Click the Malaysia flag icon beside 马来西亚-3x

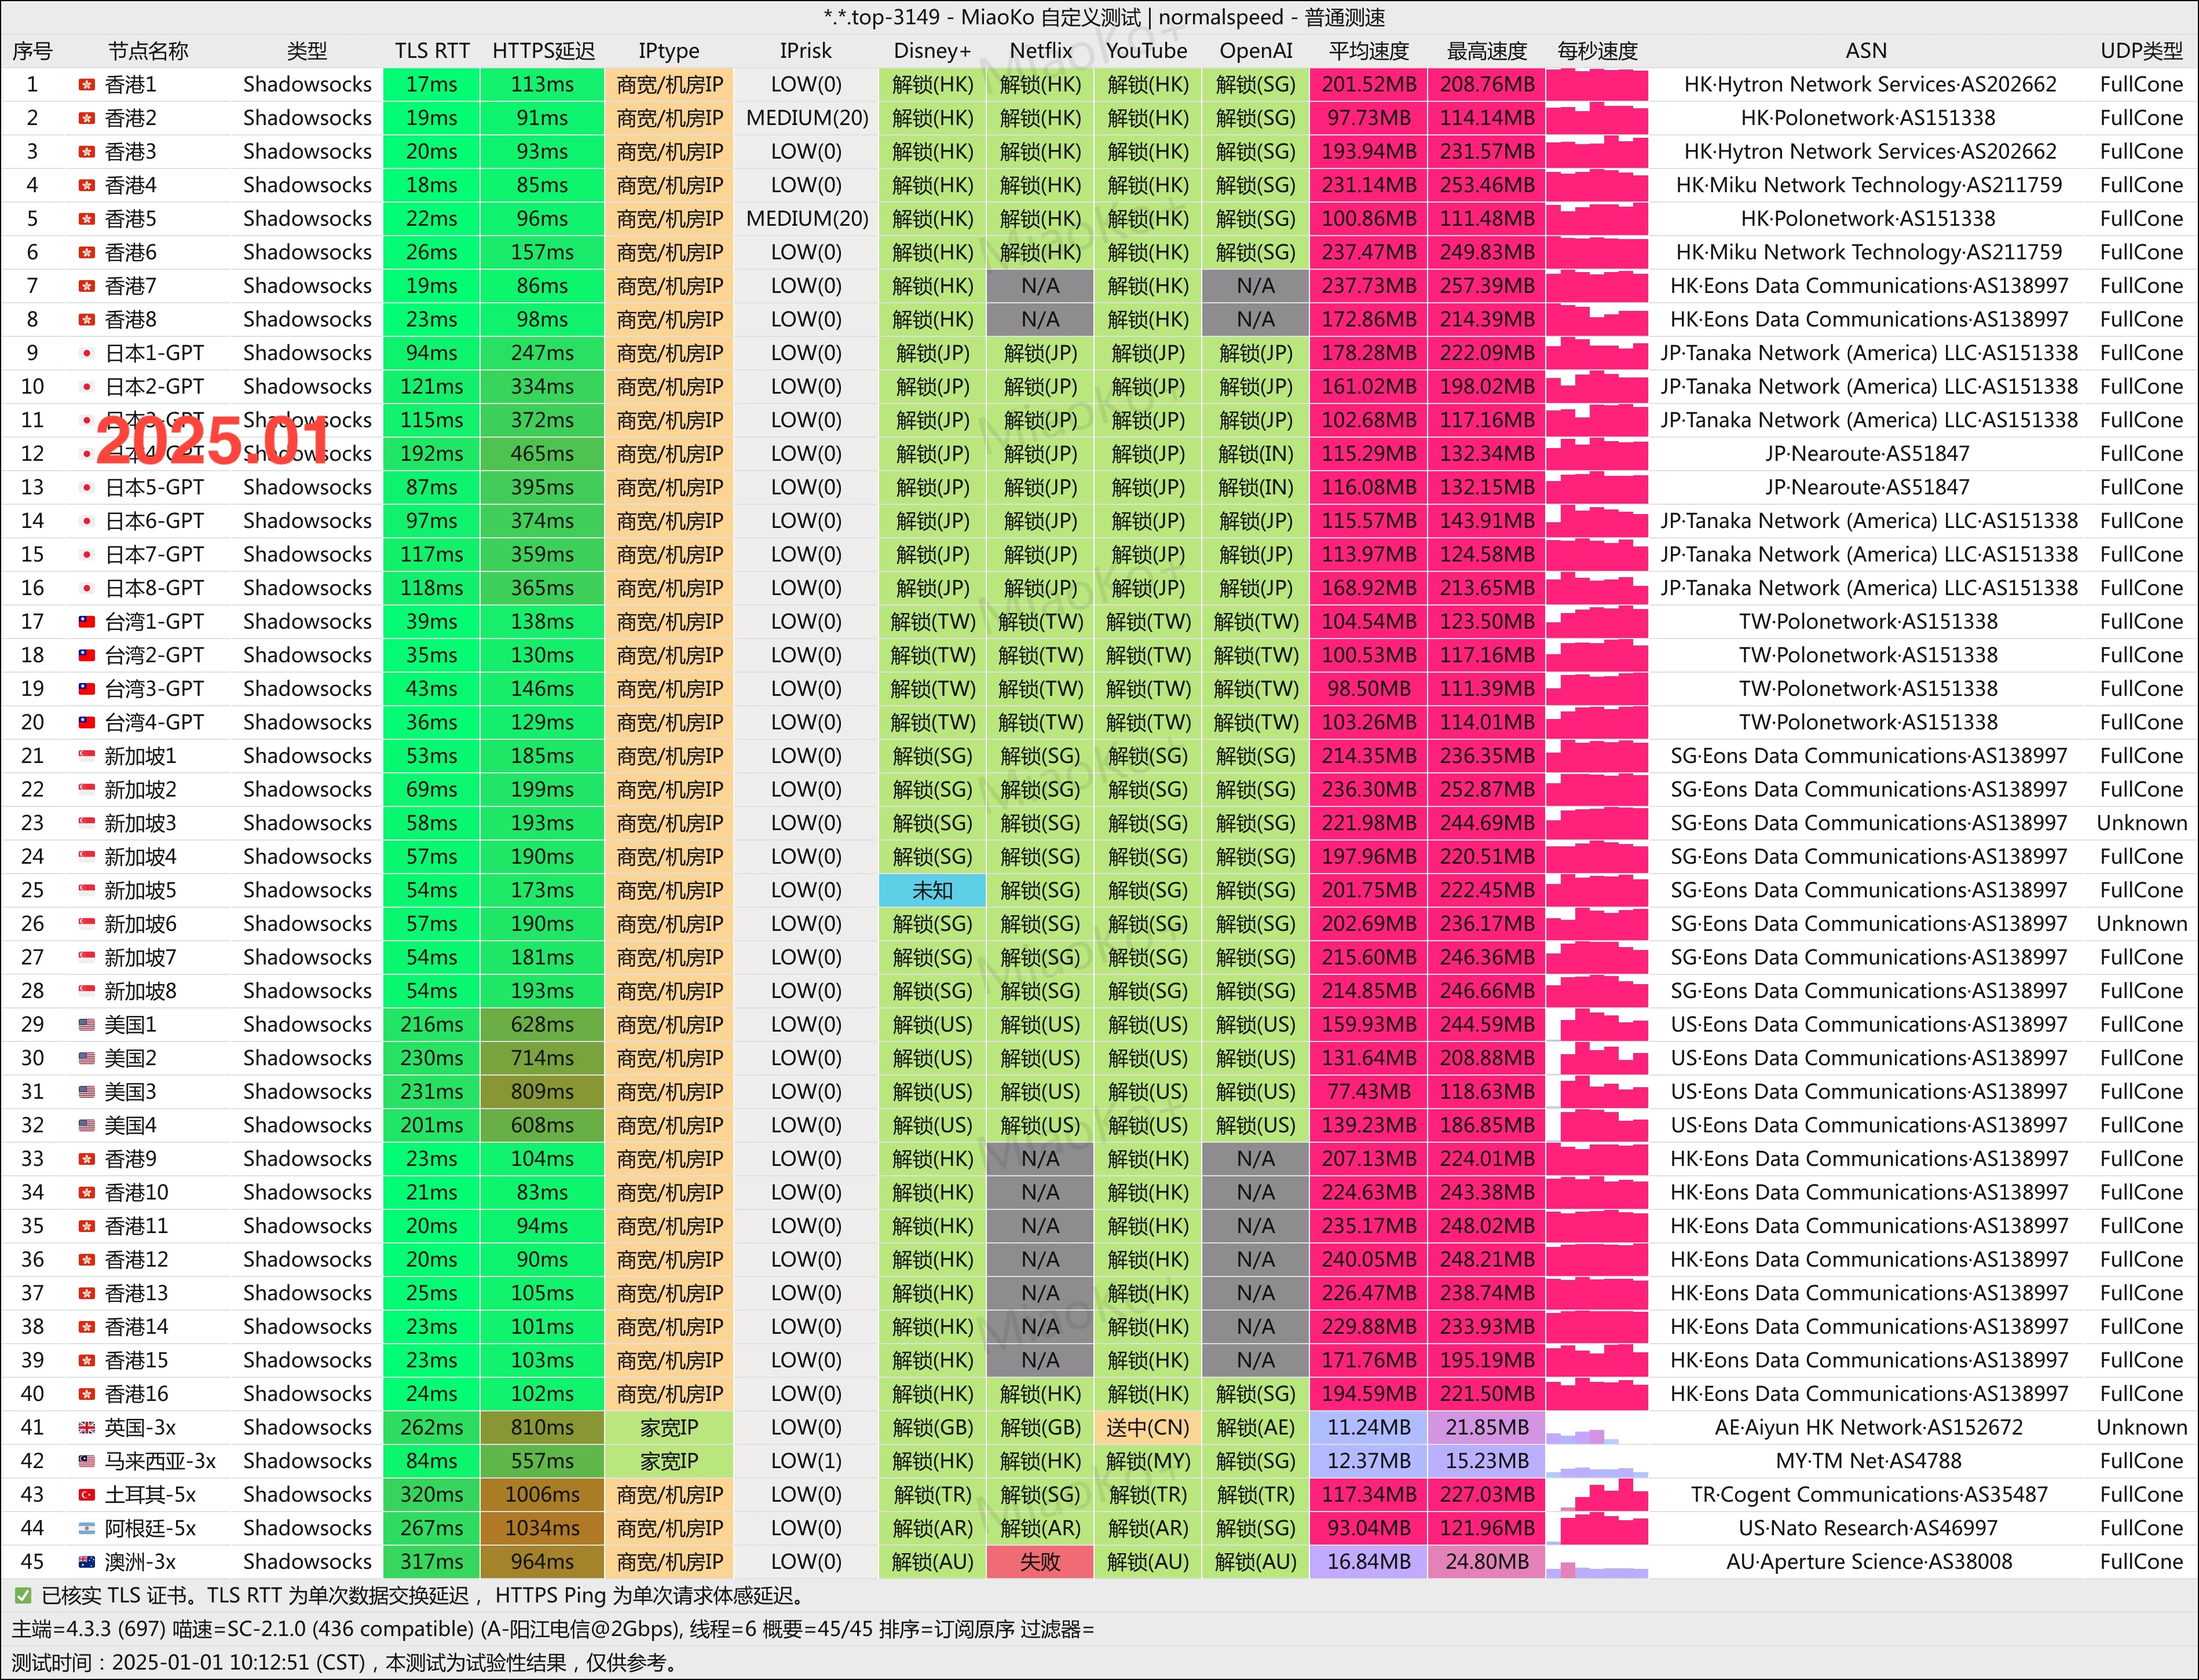(x=87, y=1462)
